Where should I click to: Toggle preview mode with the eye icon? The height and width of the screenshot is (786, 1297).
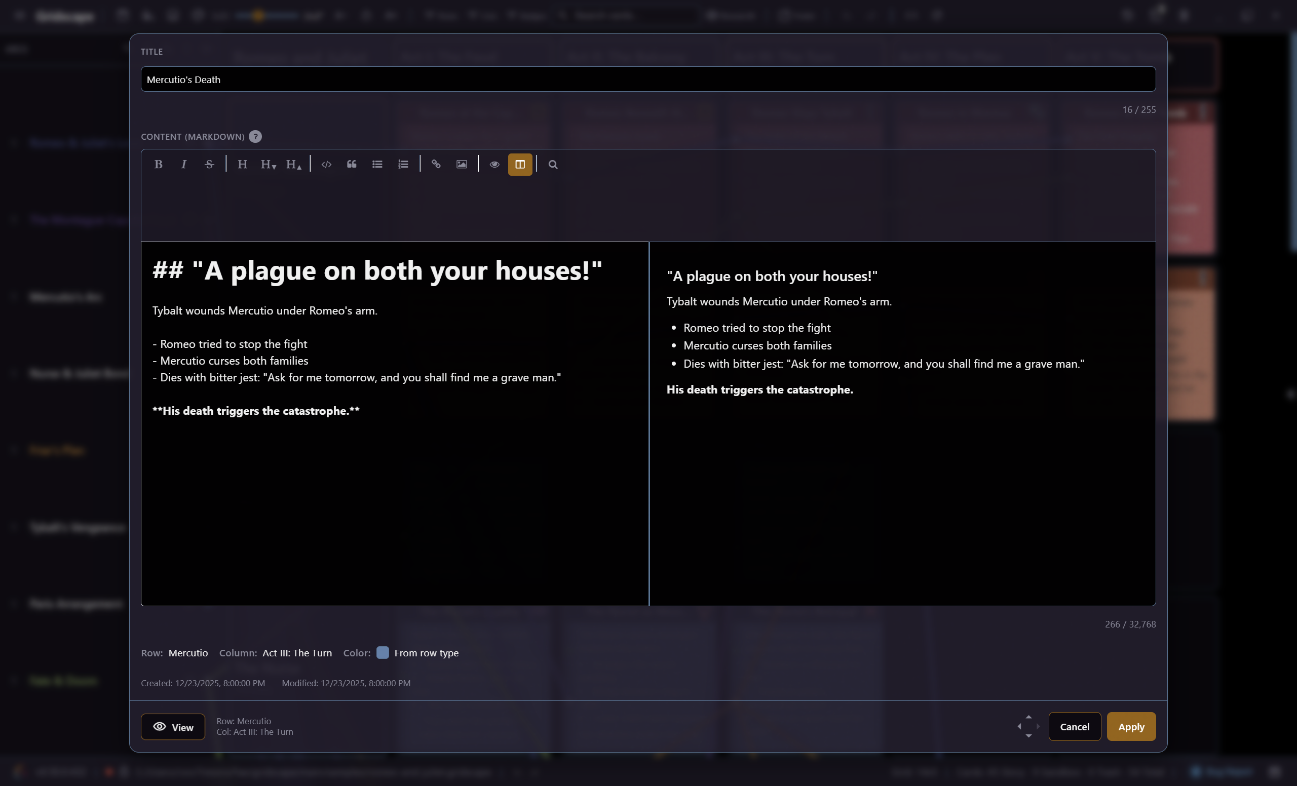pyautogui.click(x=494, y=165)
